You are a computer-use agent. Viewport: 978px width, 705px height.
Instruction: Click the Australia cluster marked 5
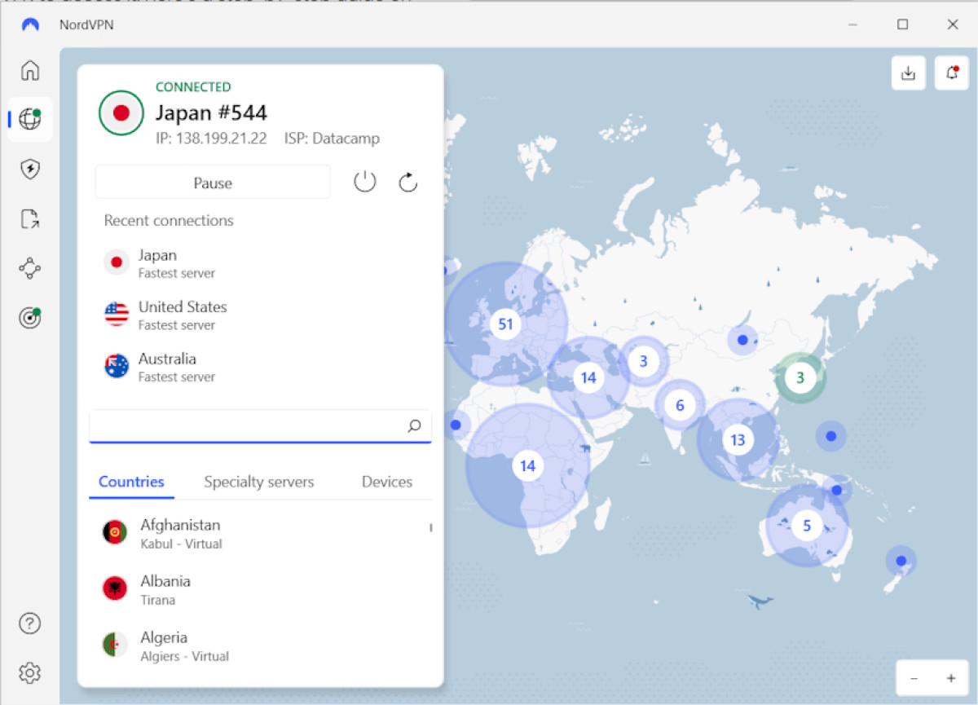pos(807,526)
